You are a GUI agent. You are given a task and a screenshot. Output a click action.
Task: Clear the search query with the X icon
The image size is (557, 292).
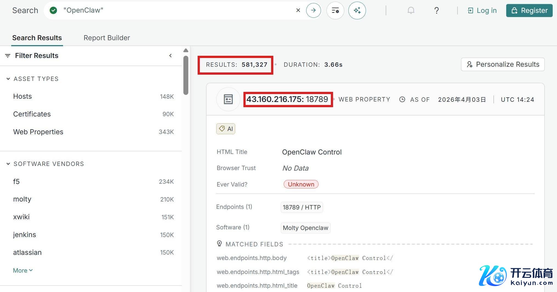click(298, 10)
